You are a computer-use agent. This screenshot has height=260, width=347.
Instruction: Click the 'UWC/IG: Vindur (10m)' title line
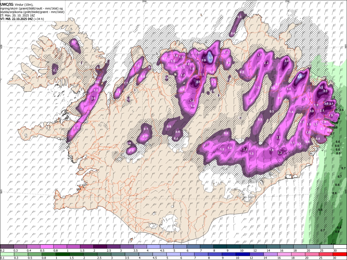[x=17, y=5]
